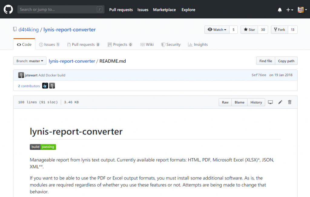Open file in GitHub Desktop monitor icon

pyautogui.click(x=270, y=102)
